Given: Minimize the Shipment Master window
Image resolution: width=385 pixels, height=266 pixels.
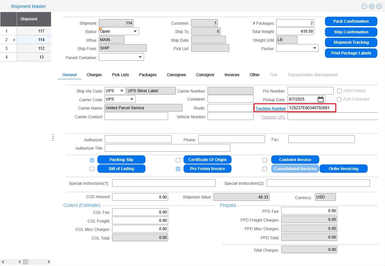Looking at the screenshot, I should click(364, 6).
